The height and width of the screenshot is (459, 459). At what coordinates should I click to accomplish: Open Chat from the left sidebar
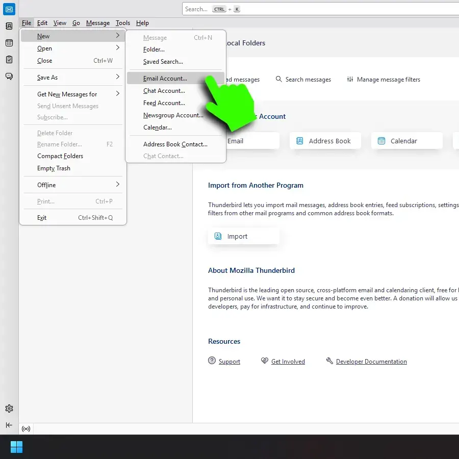pyautogui.click(x=9, y=76)
